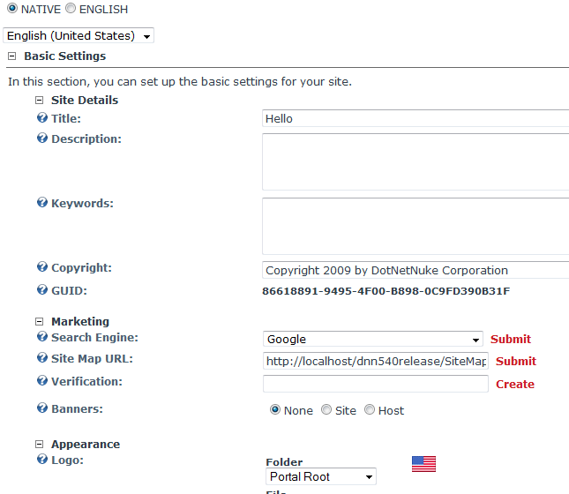Click the help icon beside Description

(x=41, y=138)
